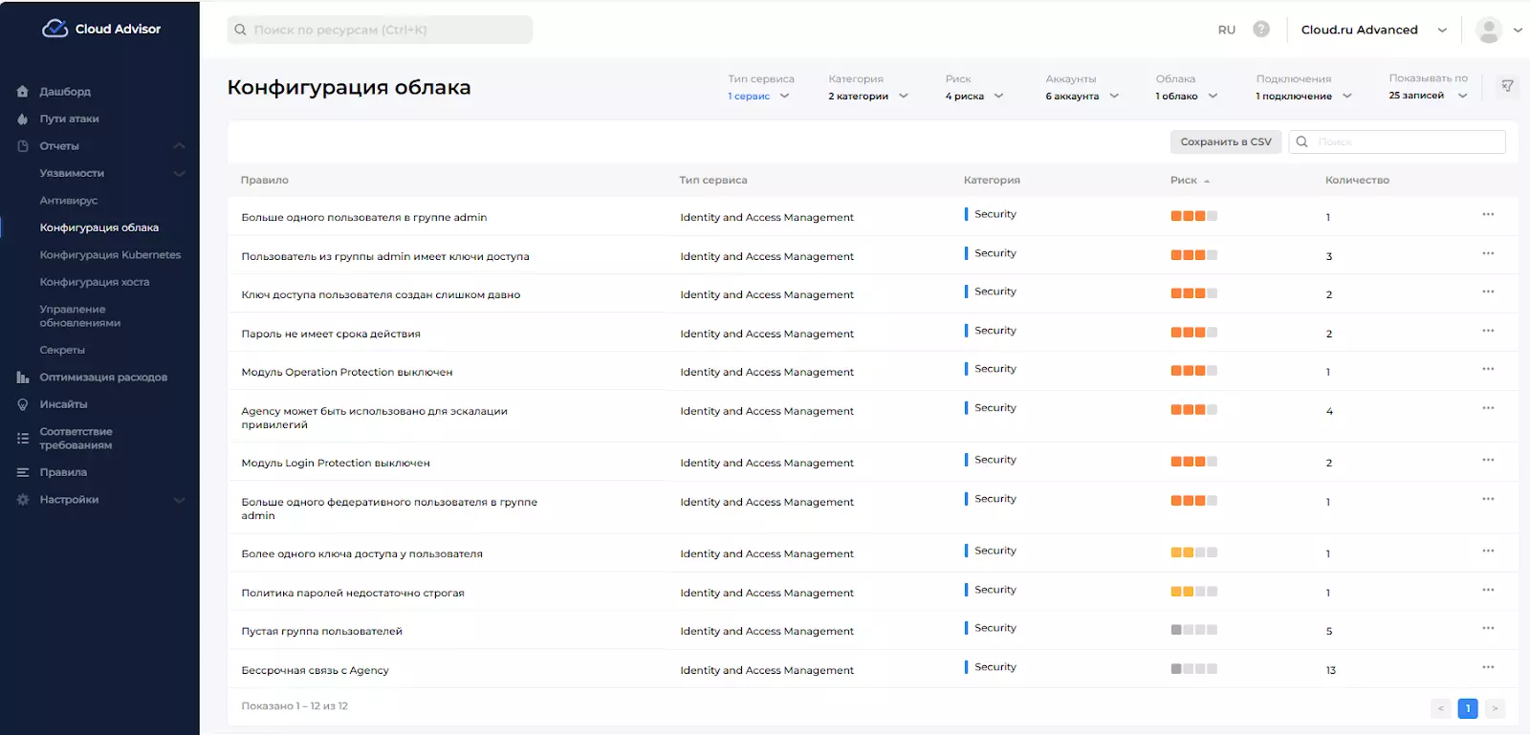The image size is (1530, 735).
Task: Click the resource search field at top
Action: pos(380,30)
